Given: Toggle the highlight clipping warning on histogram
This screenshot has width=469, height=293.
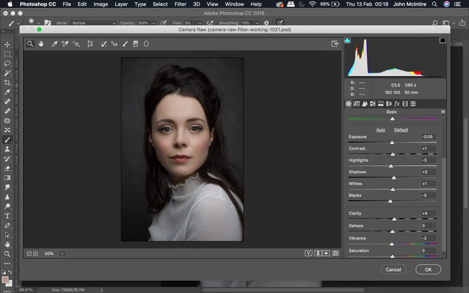Looking at the screenshot, I should 443,40.
